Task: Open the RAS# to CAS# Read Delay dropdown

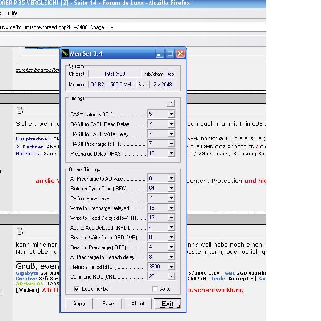Action: 171,124
